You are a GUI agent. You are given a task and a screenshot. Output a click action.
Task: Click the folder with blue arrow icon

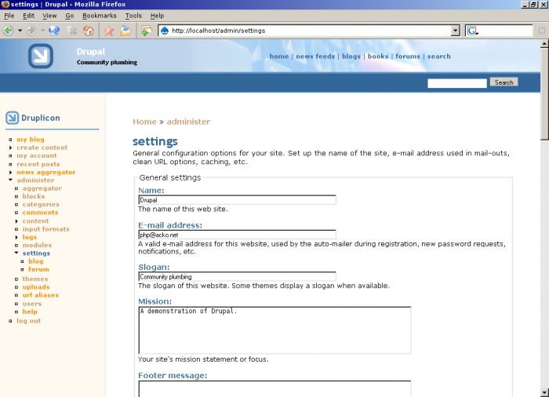click(125, 31)
